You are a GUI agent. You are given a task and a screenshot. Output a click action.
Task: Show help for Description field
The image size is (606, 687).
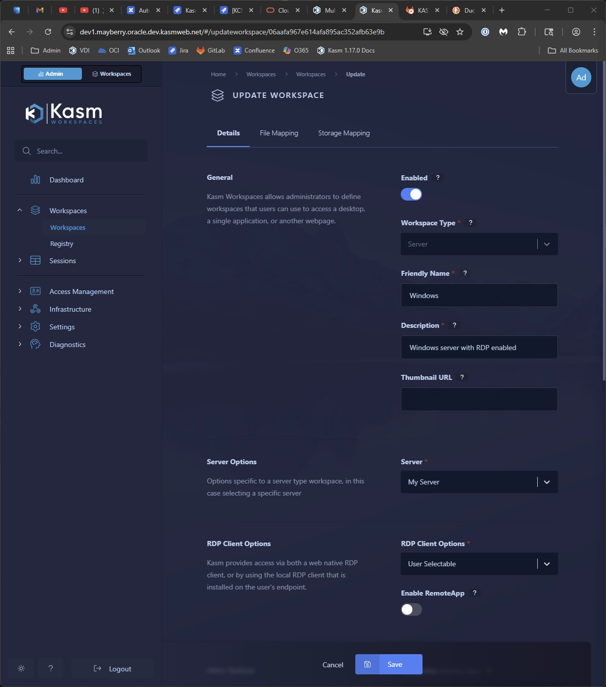pos(454,325)
